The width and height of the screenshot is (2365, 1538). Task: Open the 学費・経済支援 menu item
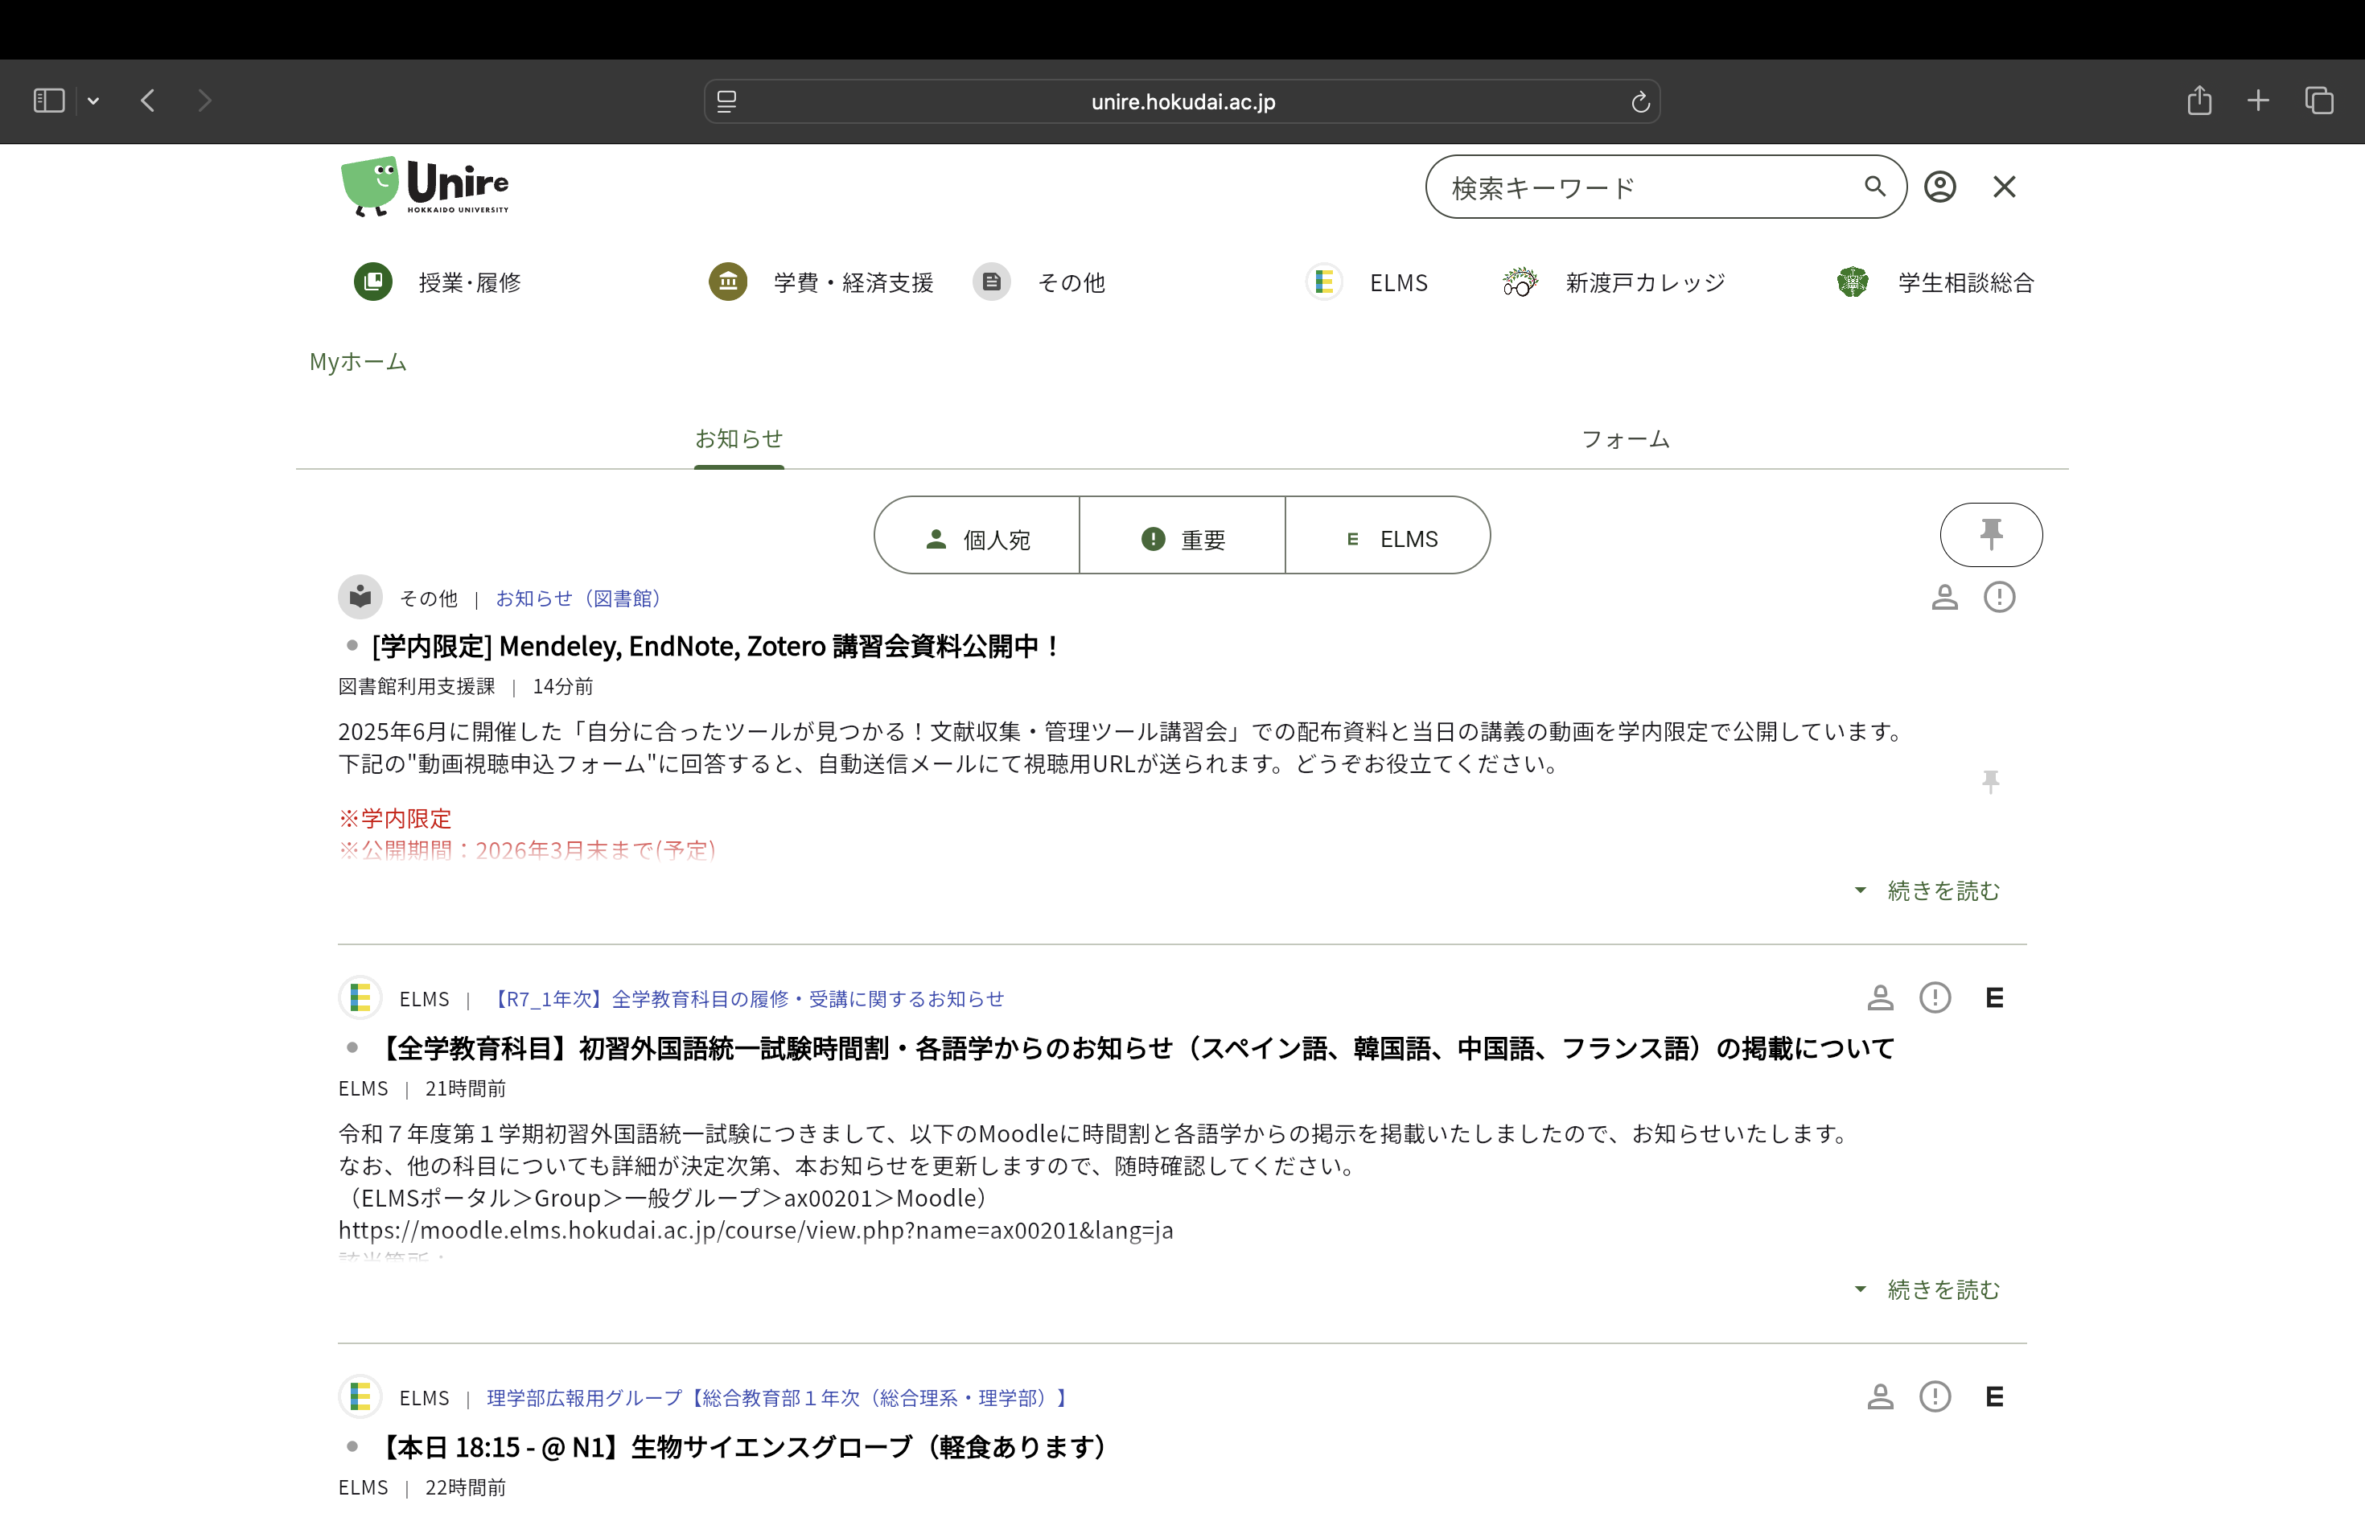coord(853,283)
